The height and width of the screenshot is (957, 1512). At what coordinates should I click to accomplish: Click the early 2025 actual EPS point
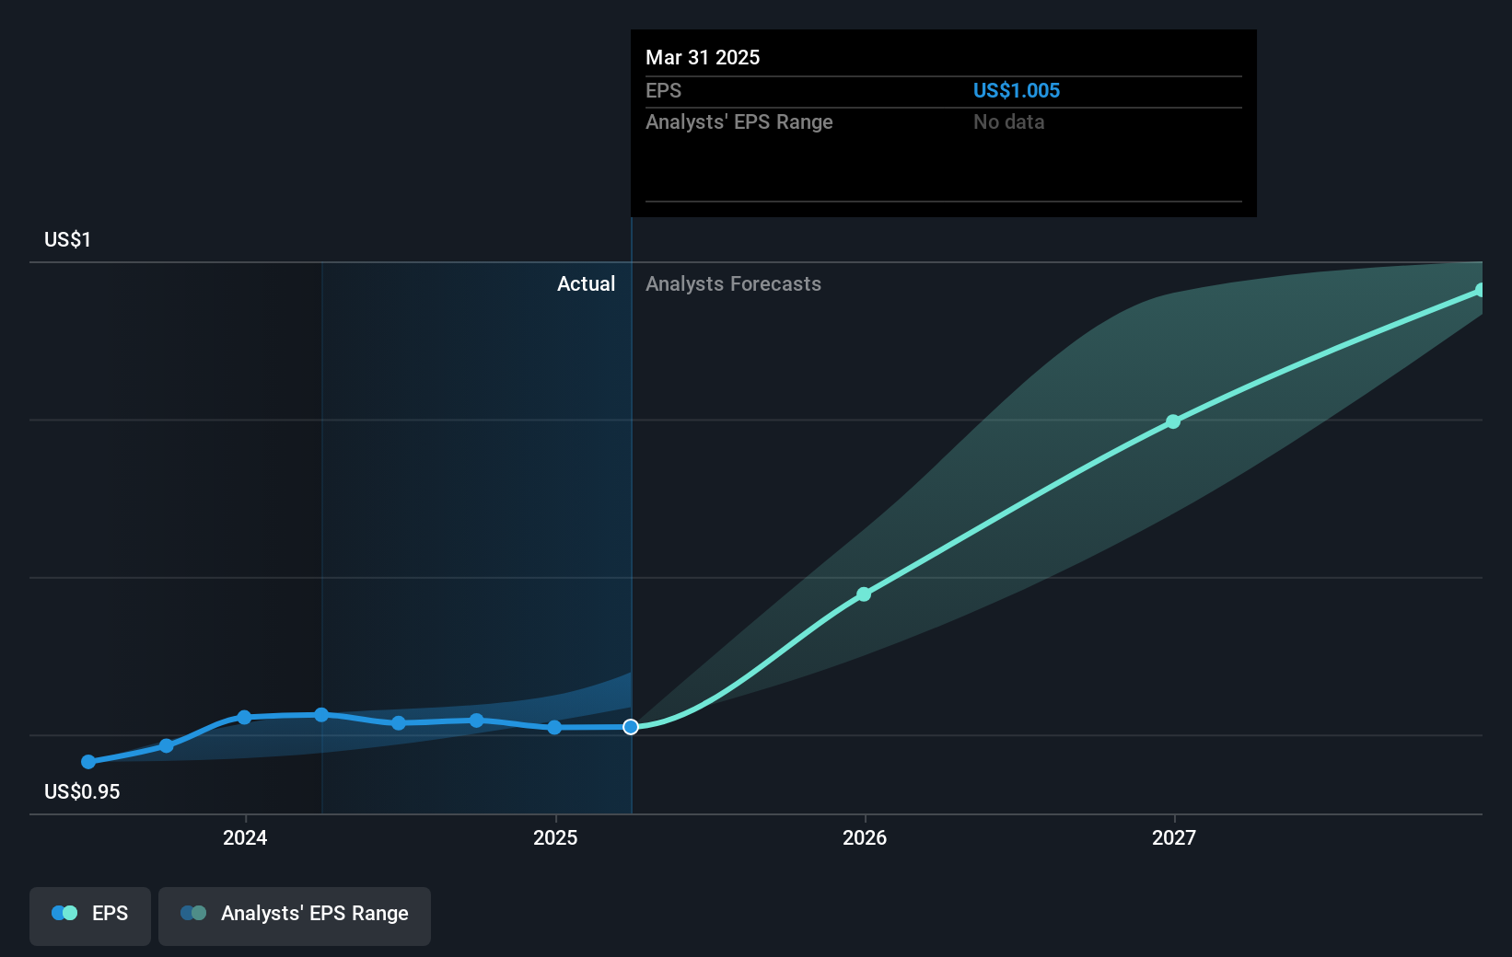554,727
